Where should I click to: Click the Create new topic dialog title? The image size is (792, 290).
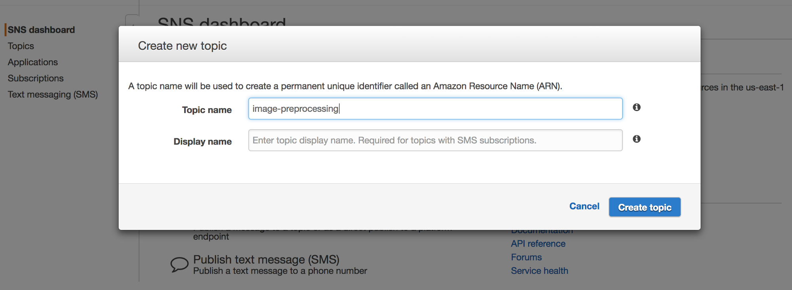coord(182,46)
